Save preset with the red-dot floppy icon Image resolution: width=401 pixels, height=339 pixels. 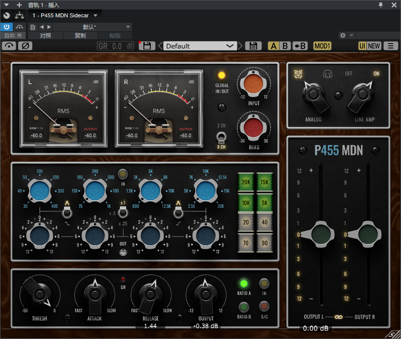click(147, 46)
